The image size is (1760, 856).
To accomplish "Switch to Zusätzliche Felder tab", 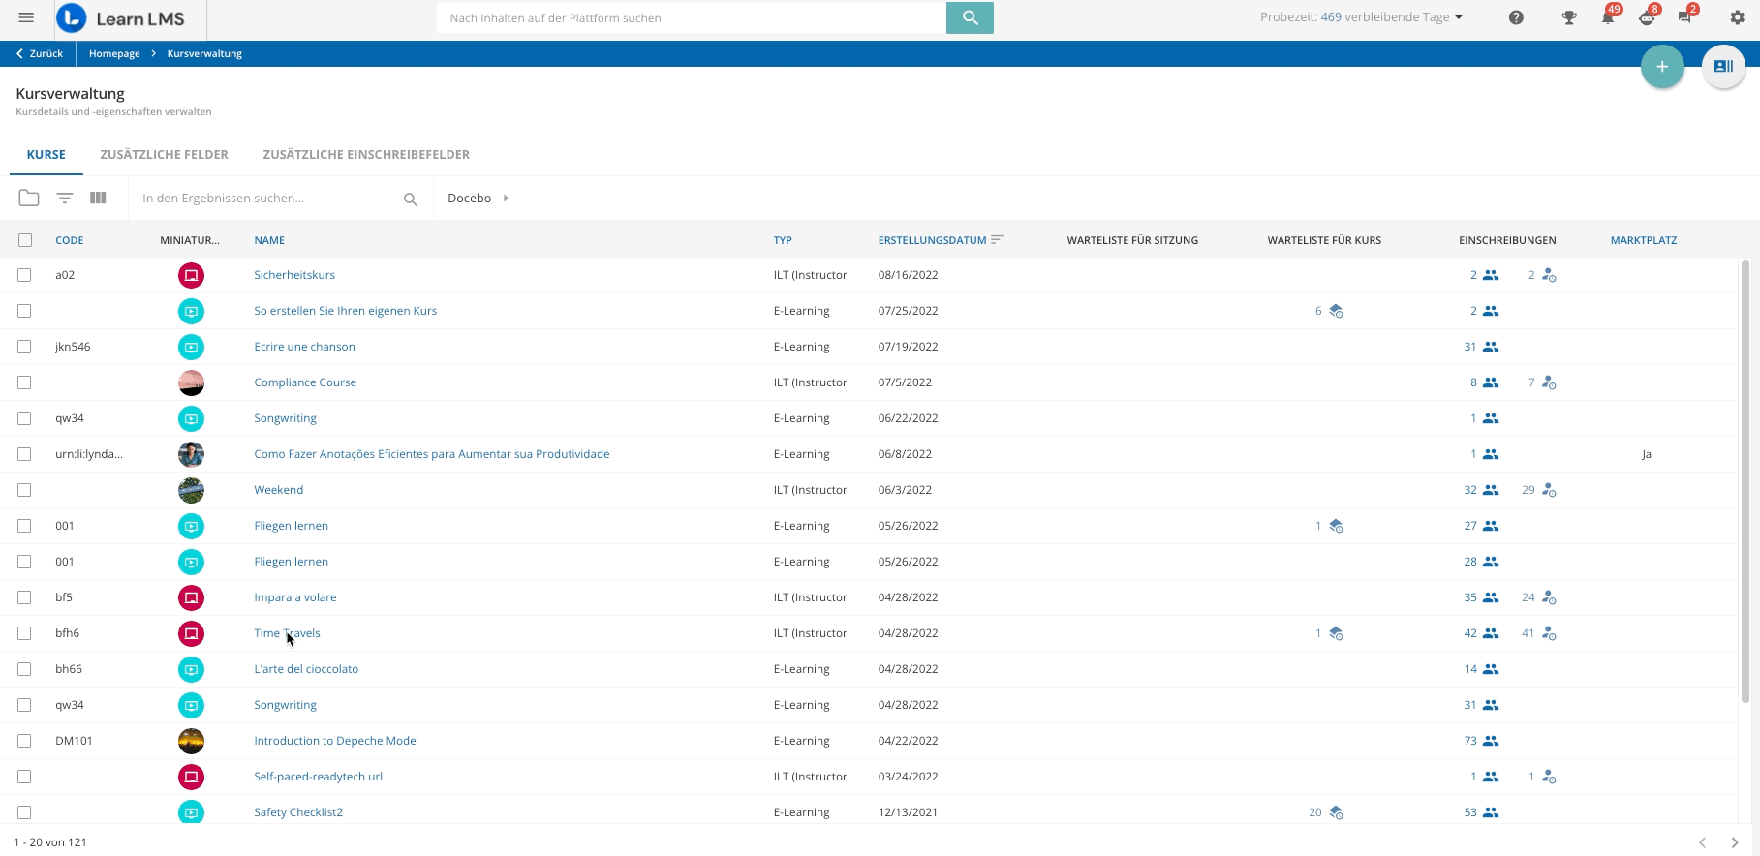I will tap(164, 154).
